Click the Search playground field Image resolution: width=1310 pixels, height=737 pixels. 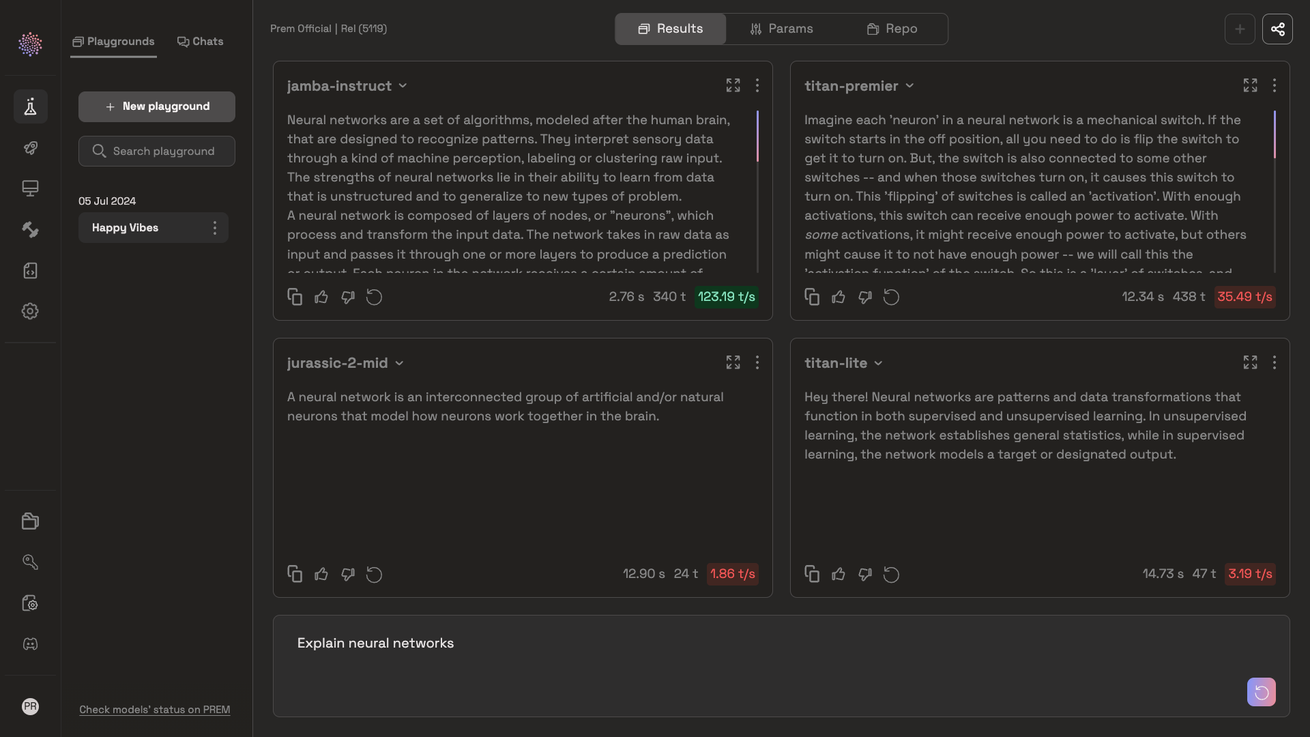[157, 151]
